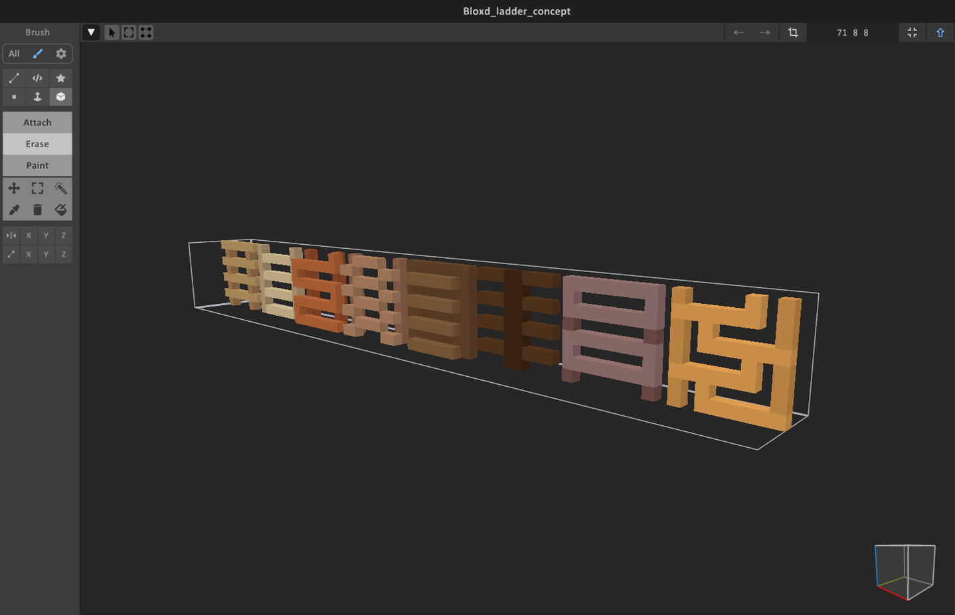
Task: Expand the triangle dropdown in top toolbar
Action: click(91, 33)
